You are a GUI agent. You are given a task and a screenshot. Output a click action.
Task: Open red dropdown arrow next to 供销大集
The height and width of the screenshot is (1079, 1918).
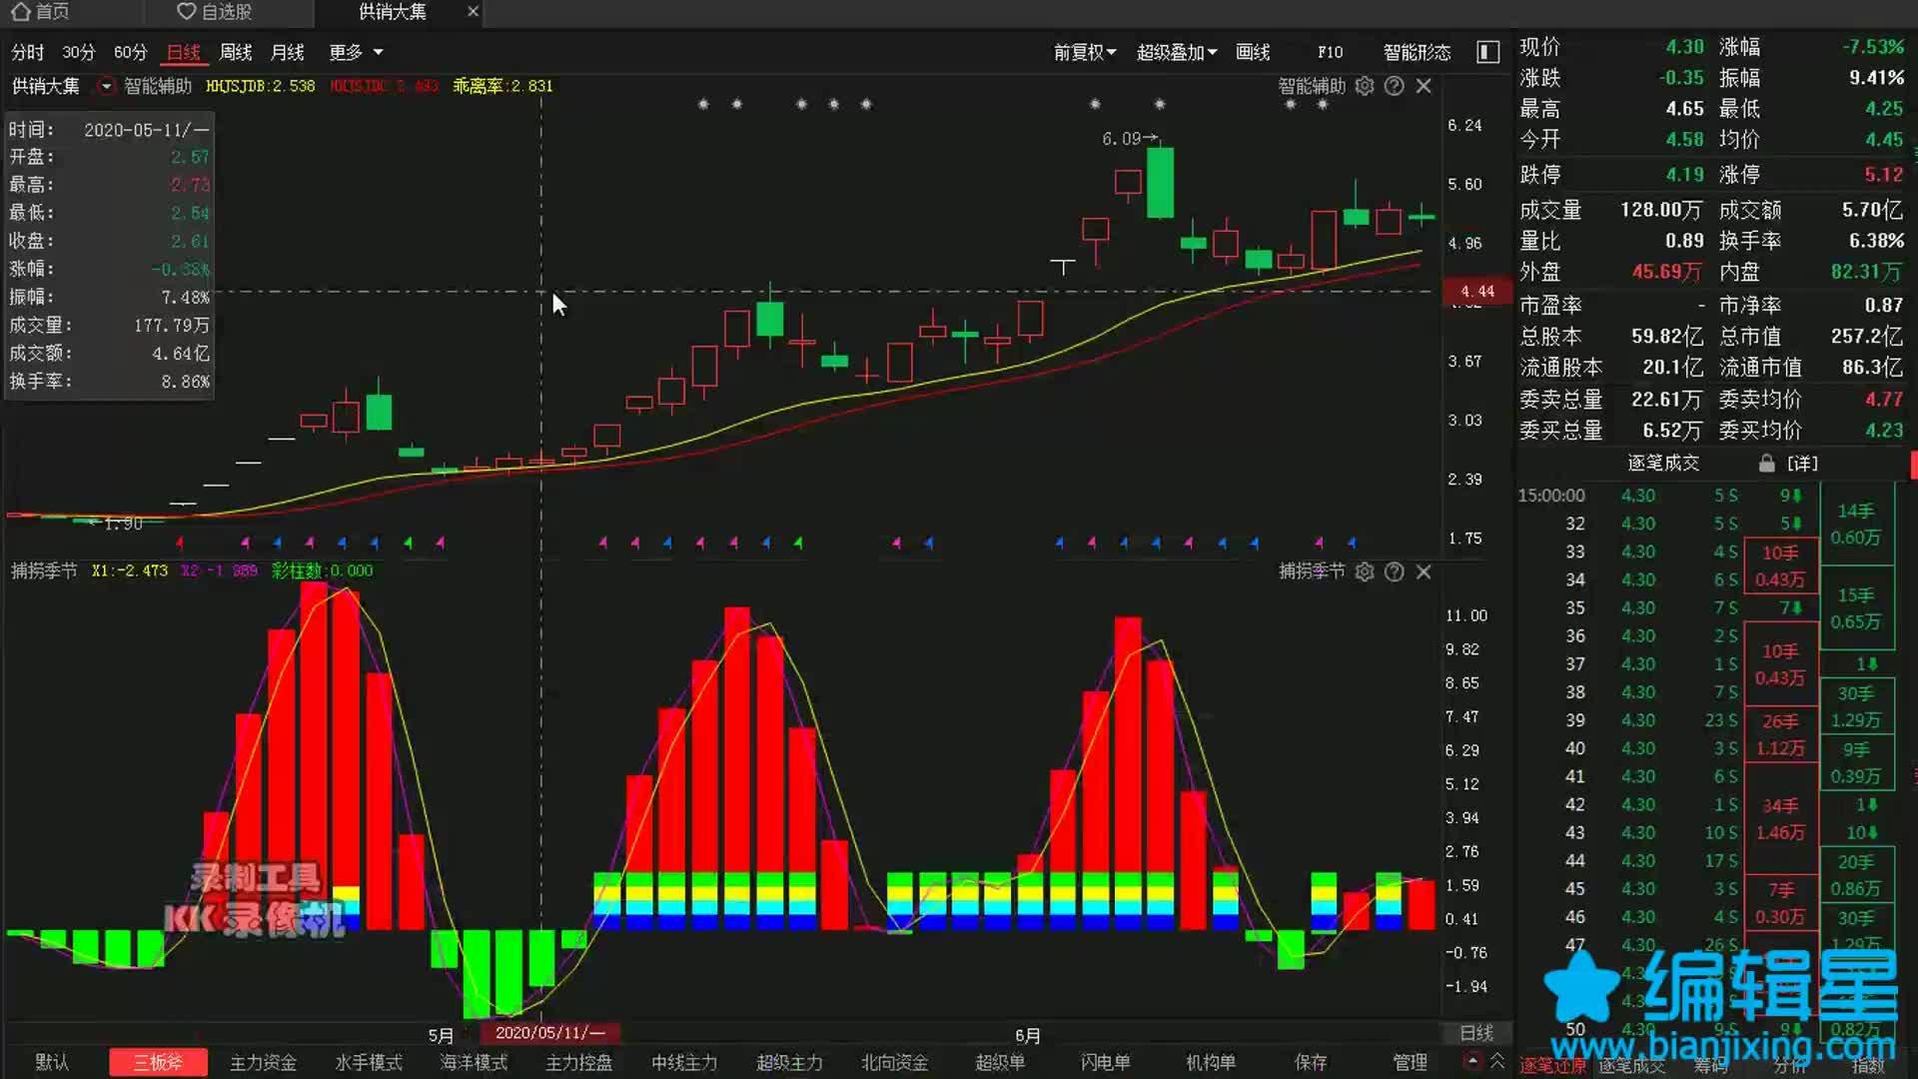point(106,86)
